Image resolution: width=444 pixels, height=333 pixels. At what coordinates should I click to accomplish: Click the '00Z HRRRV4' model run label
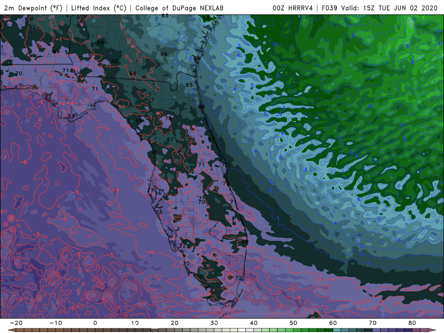click(x=292, y=8)
